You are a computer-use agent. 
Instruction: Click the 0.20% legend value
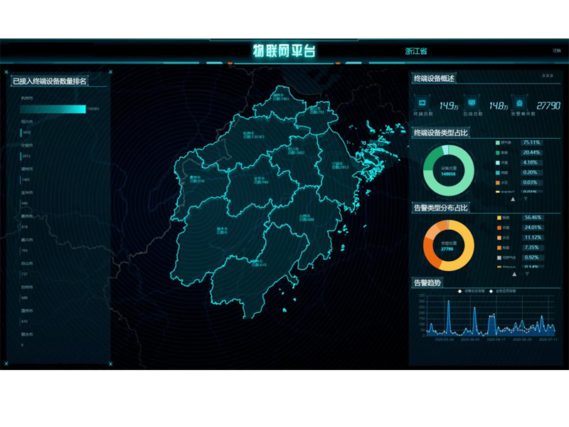tap(530, 172)
